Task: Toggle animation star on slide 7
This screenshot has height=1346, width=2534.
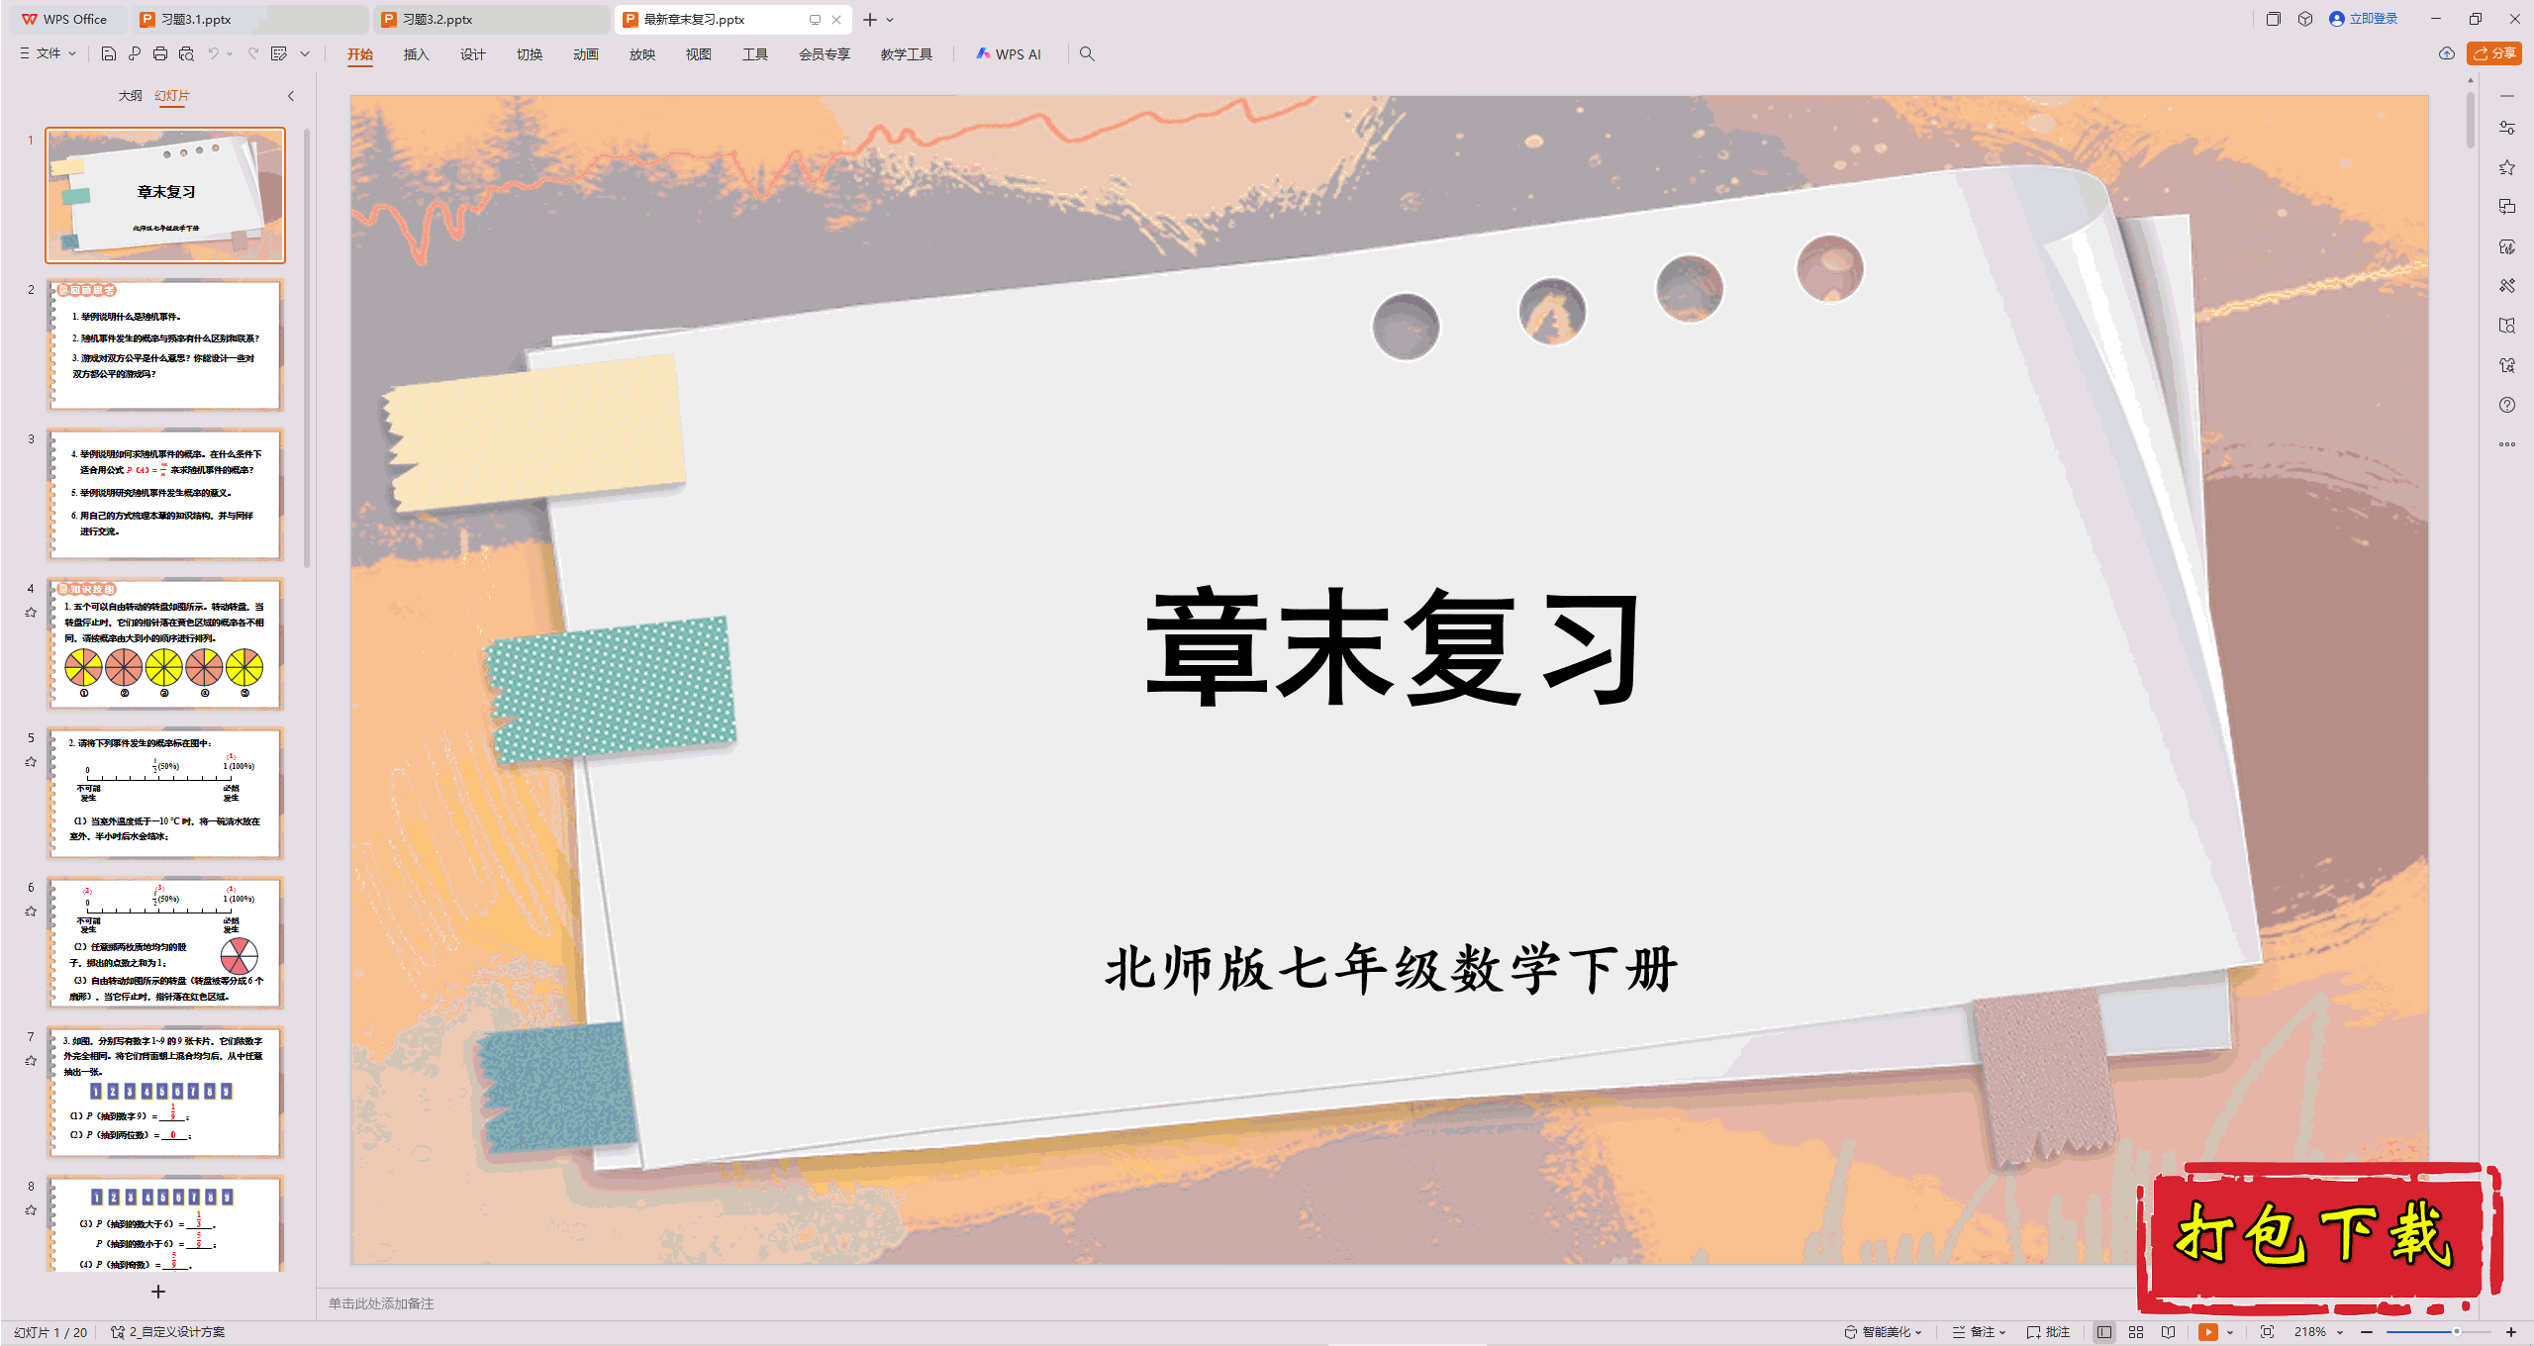Action: [x=31, y=1061]
